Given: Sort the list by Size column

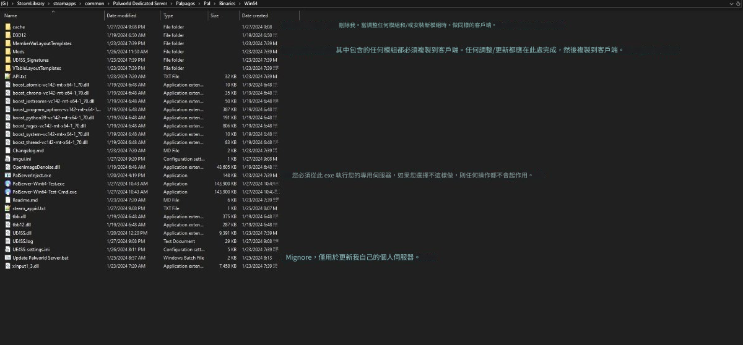Looking at the screenshot, I should (214, 15).
